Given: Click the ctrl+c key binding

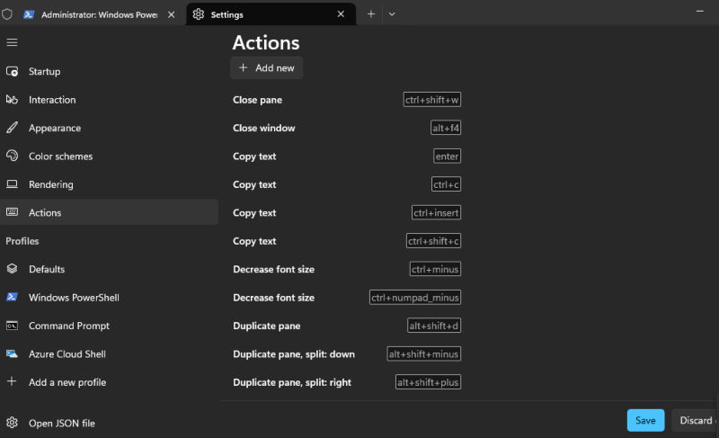Looking at the screenshot, I should coord(446,184).
